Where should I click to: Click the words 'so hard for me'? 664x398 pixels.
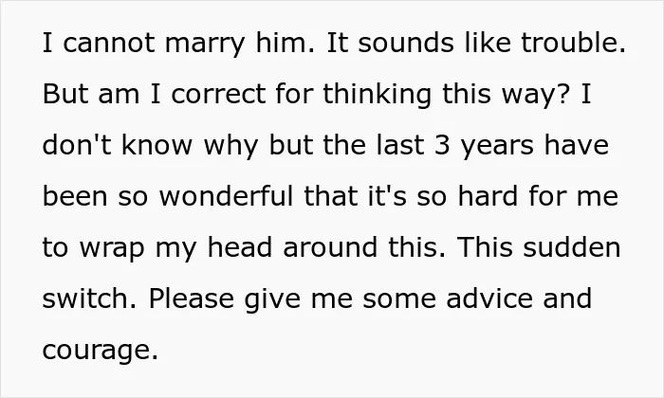tap(517, 196)
